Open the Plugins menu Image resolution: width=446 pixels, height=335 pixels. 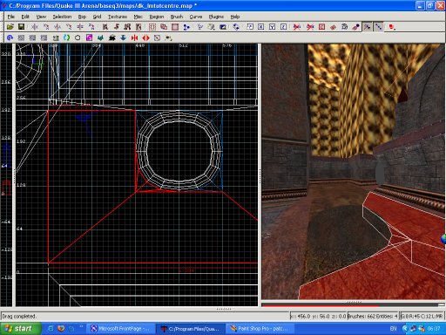[216, 17]
